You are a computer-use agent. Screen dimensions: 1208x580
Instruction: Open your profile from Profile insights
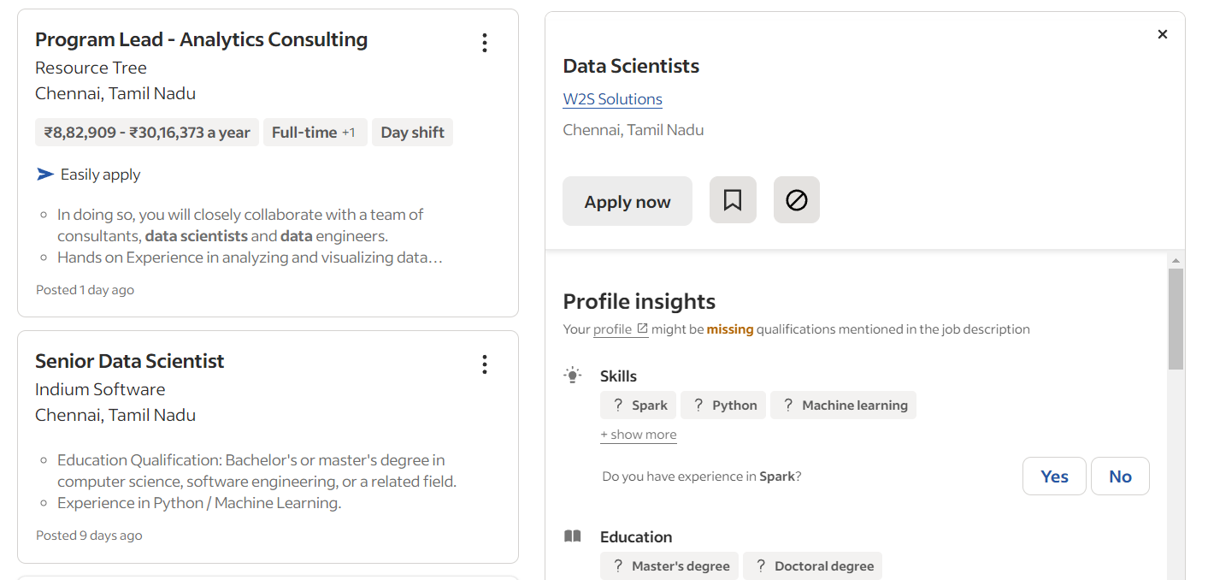pos(614,328)
